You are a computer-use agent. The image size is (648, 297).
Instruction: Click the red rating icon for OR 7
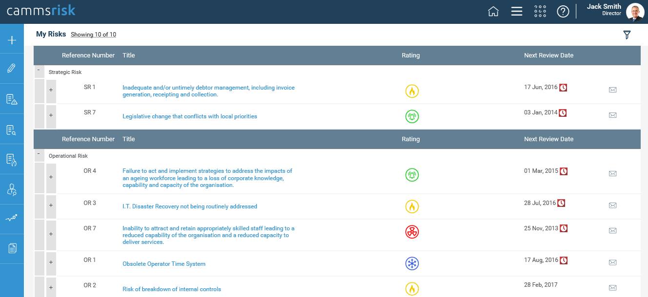[x=412, y=232]
